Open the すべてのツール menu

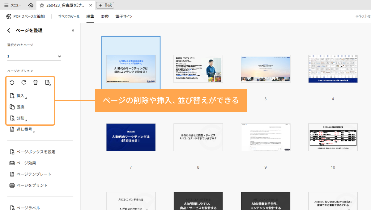(x=69, y=16)
